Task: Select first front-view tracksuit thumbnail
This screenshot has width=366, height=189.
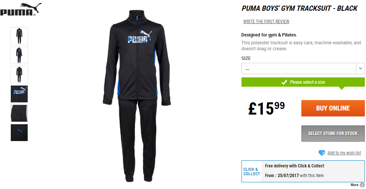Action: 19,36
